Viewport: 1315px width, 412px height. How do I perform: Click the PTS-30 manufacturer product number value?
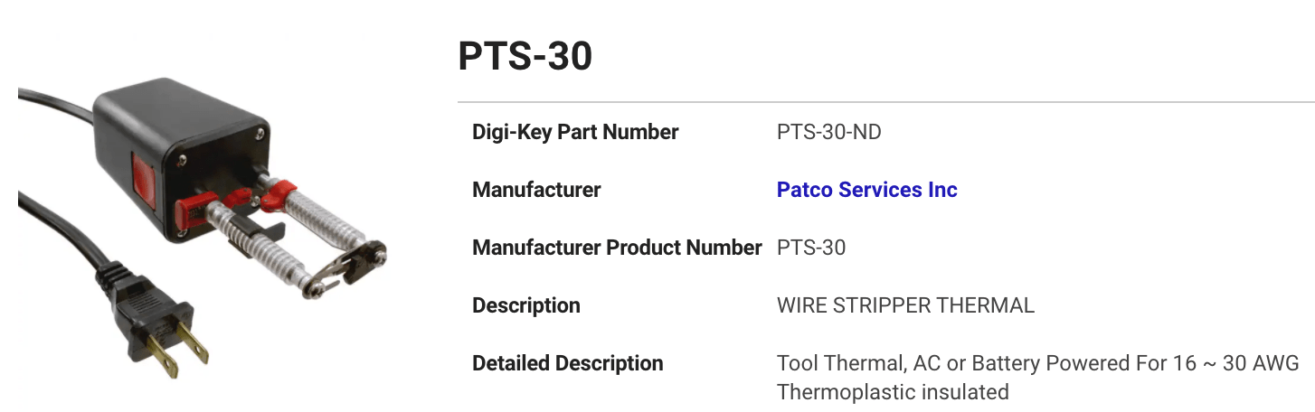(x=811, y=248)
